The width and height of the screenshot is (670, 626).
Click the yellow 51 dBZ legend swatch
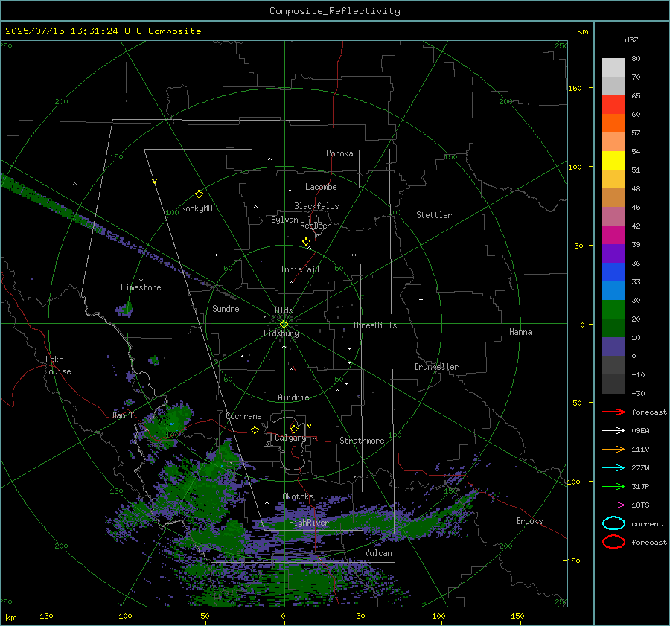pyautogui.click(x=613, y=161)
